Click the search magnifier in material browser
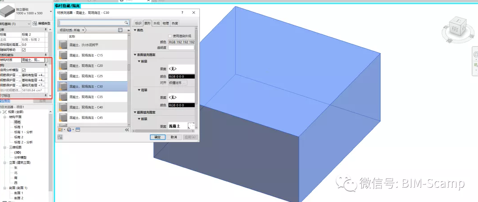 tap(126, 23)
